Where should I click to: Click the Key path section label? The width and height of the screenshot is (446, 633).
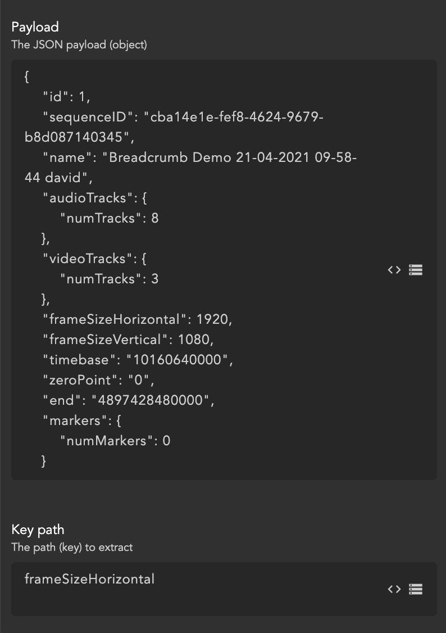click(38, 530)
